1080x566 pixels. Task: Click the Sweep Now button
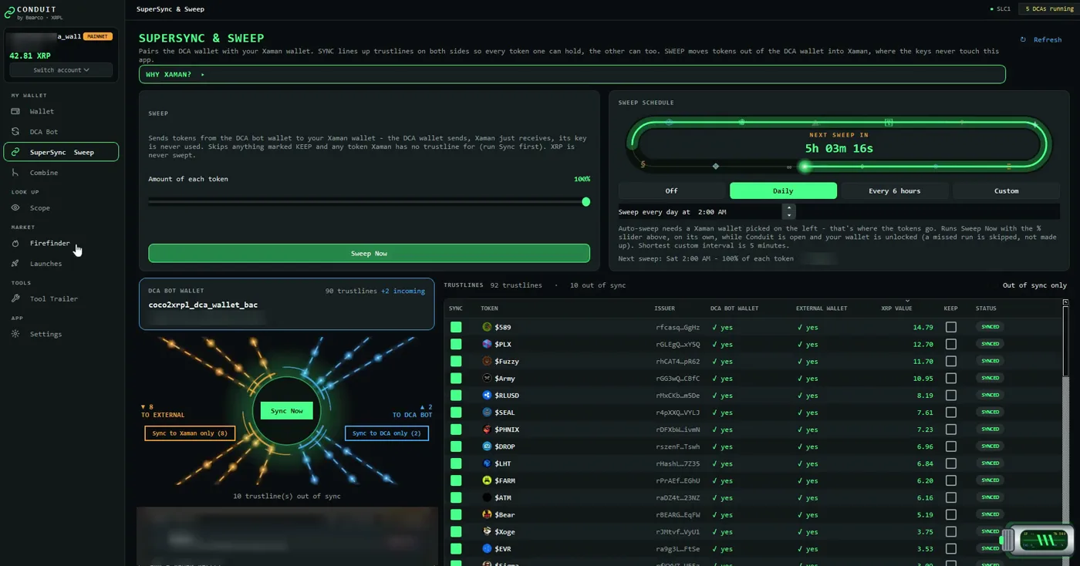(x=369, y=254)
